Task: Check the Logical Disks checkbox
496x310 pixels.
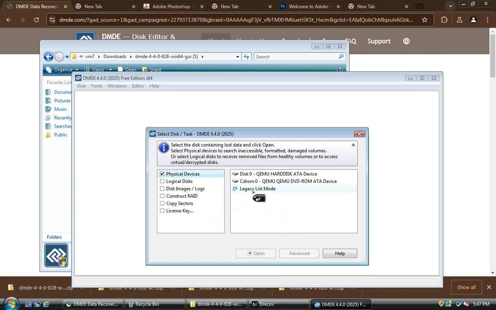Action: pos(162,181)
